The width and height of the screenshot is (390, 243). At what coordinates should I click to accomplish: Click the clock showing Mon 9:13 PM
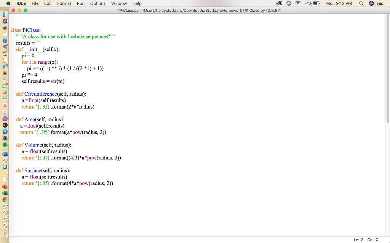coord(339,4)
